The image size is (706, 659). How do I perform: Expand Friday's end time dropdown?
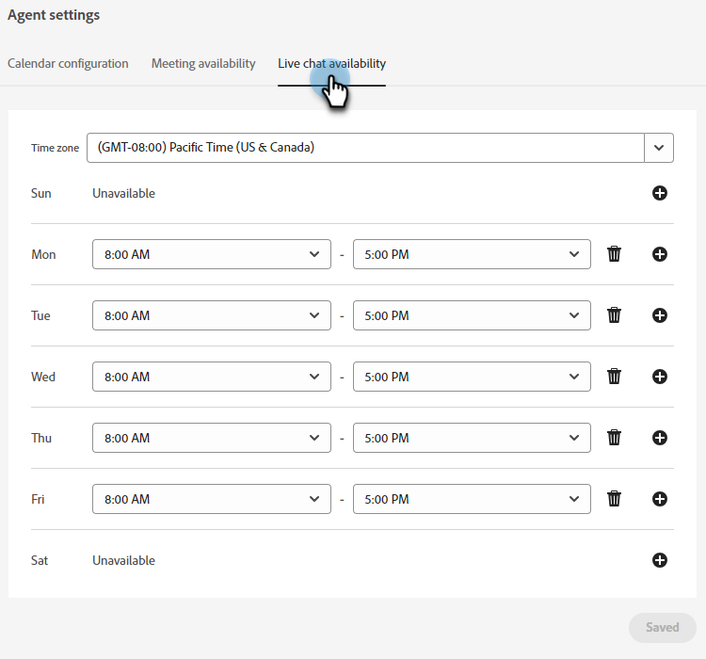click(472, 499)
